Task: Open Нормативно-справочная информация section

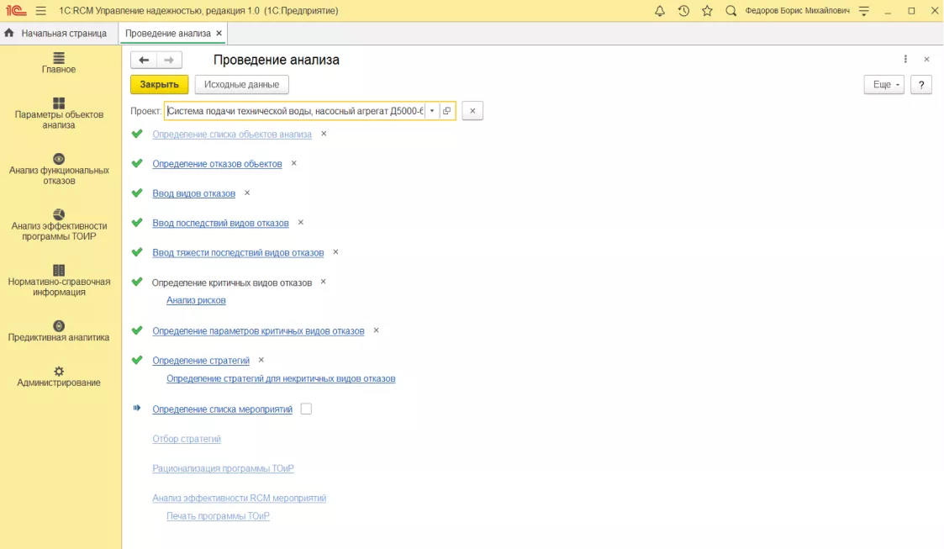Action: tap(58, 281)
